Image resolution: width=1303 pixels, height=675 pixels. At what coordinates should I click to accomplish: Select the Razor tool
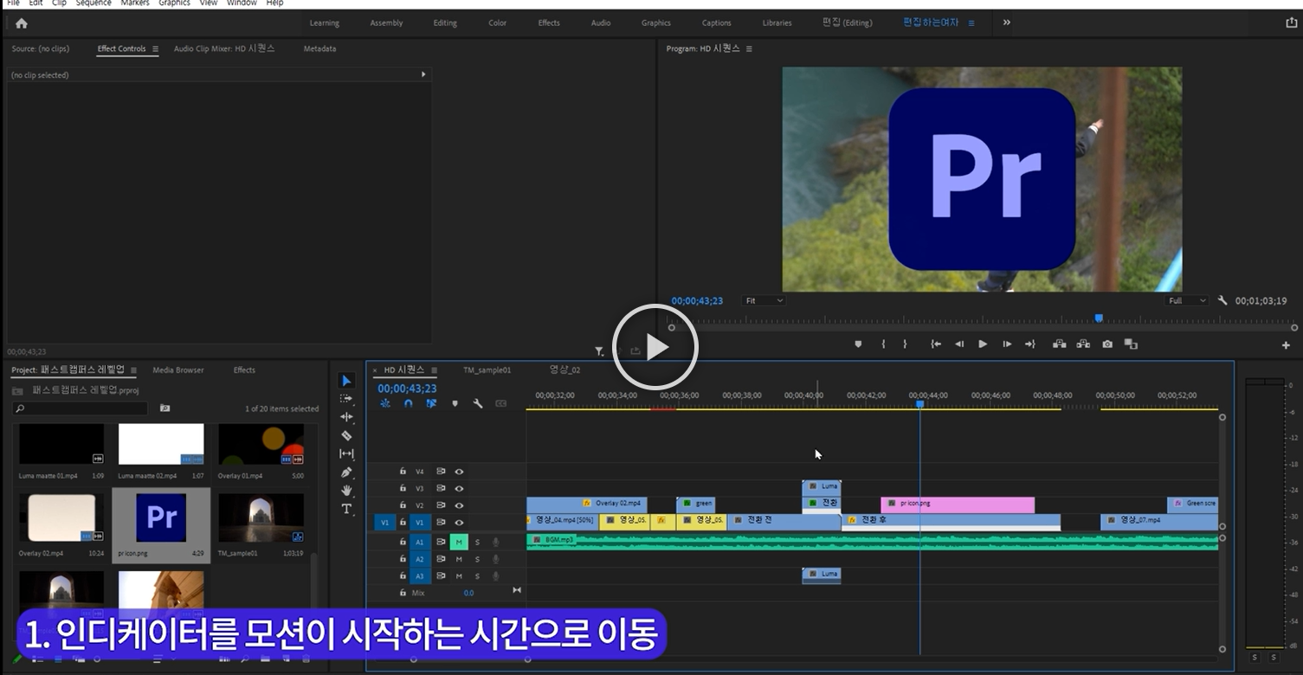(x=346, y=435)
